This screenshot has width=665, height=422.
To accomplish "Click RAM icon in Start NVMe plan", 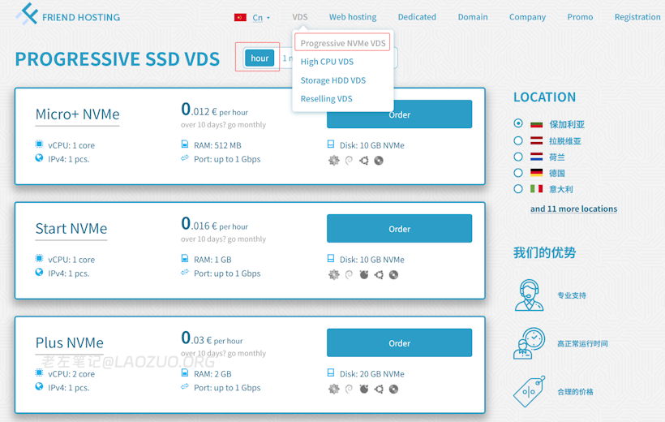I will coord(184,258).
